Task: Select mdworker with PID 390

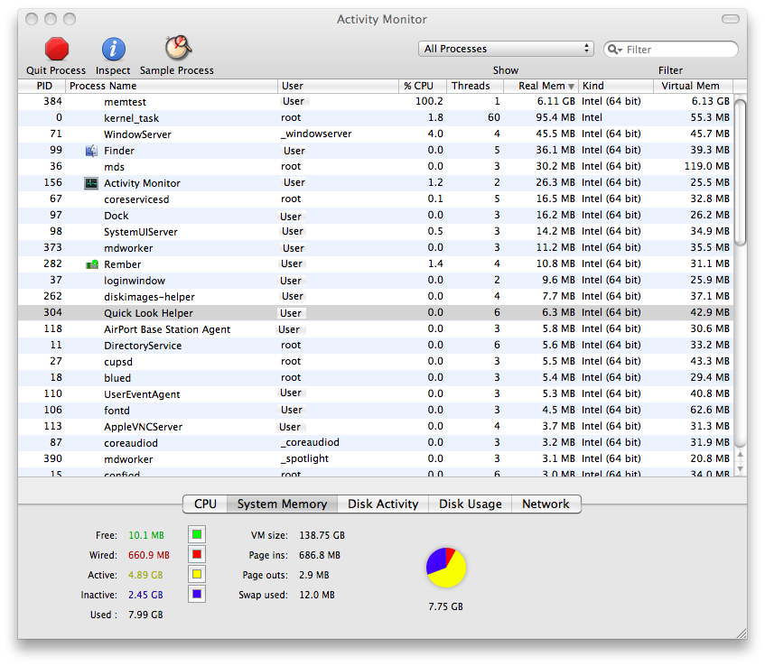Action: tap(376, 459)
